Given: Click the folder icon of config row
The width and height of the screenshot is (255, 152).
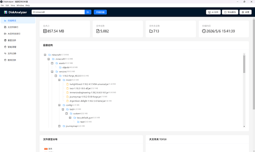Looking at the screenshot, I should [64, 105].
